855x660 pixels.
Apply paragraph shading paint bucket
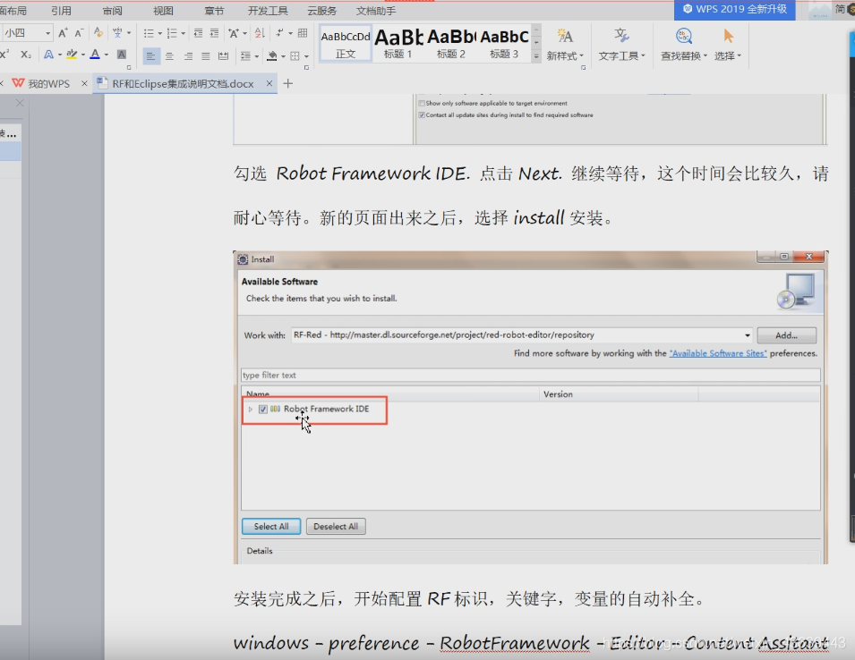tap(272, 55)
